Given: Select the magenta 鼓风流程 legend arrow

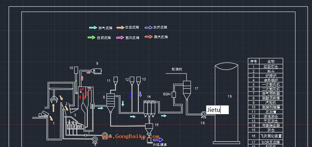Looking at the screenshot, I should [x=120, y=37].
